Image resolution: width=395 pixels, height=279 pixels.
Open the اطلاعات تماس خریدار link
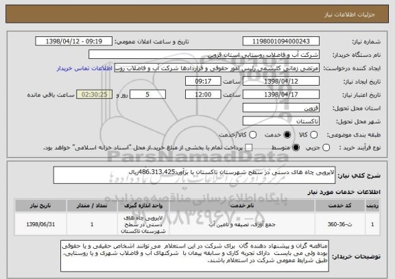[84, 69]
